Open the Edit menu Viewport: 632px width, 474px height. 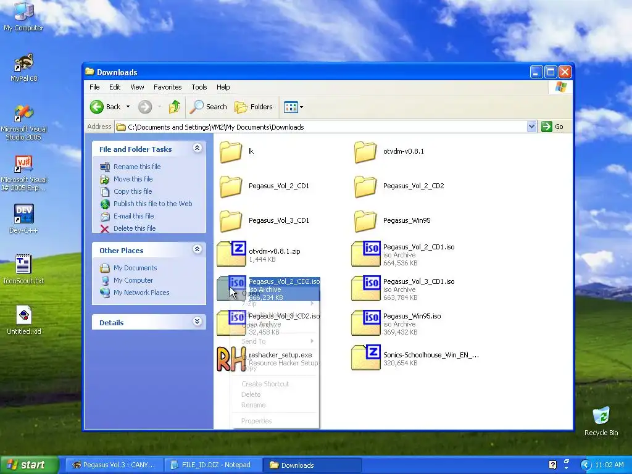tap(115, 87)
